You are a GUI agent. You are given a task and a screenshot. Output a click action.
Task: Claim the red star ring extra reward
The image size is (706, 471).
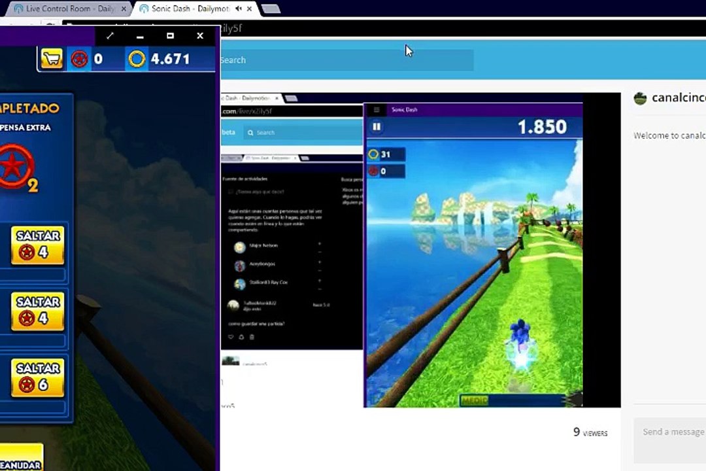coord(16,167)
